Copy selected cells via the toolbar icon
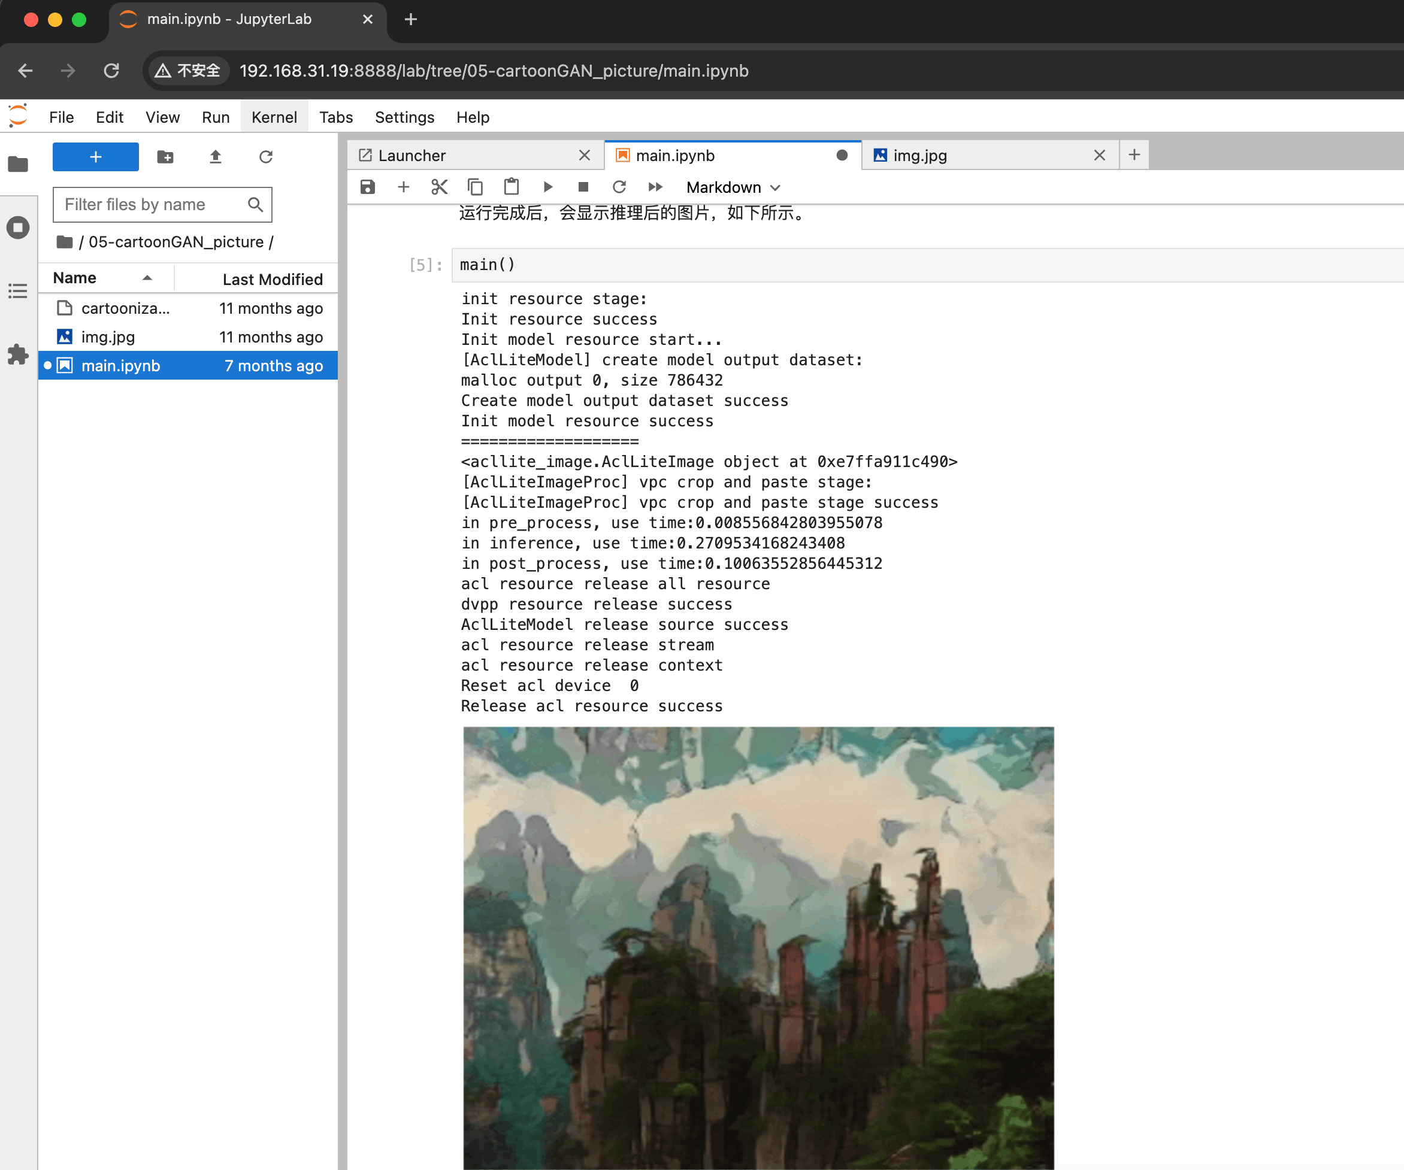This screenshot has width=1404, height=1170. click(474, 187)
